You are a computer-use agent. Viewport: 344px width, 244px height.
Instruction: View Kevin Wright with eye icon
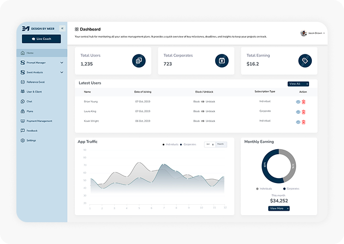tap(298, 122)
